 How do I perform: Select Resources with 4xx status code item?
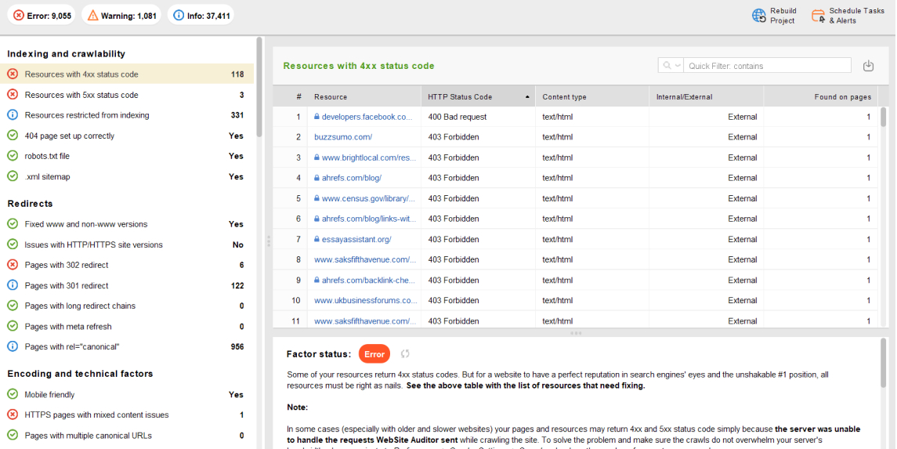[127, 74]
